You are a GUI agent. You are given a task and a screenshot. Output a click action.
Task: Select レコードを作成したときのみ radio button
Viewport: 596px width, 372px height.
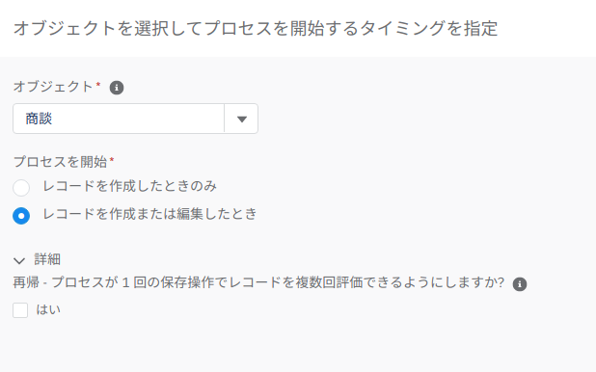[21, 187]
